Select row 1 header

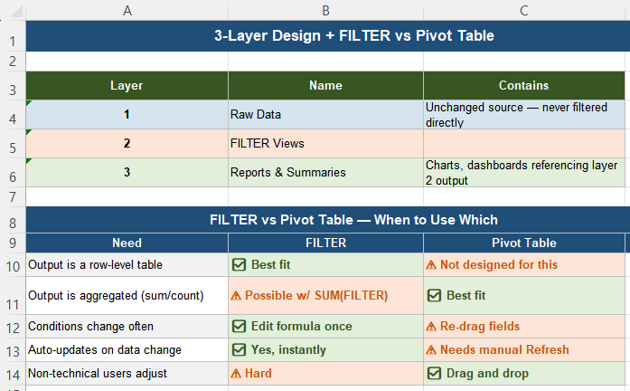pyautogui.click(x=13, y=36)
